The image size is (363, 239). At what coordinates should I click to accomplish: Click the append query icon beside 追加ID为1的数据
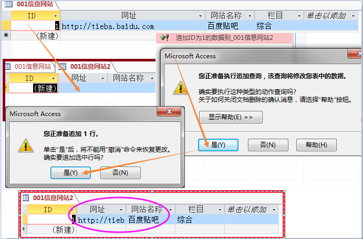pyautogui.click(x=164, y=37)
